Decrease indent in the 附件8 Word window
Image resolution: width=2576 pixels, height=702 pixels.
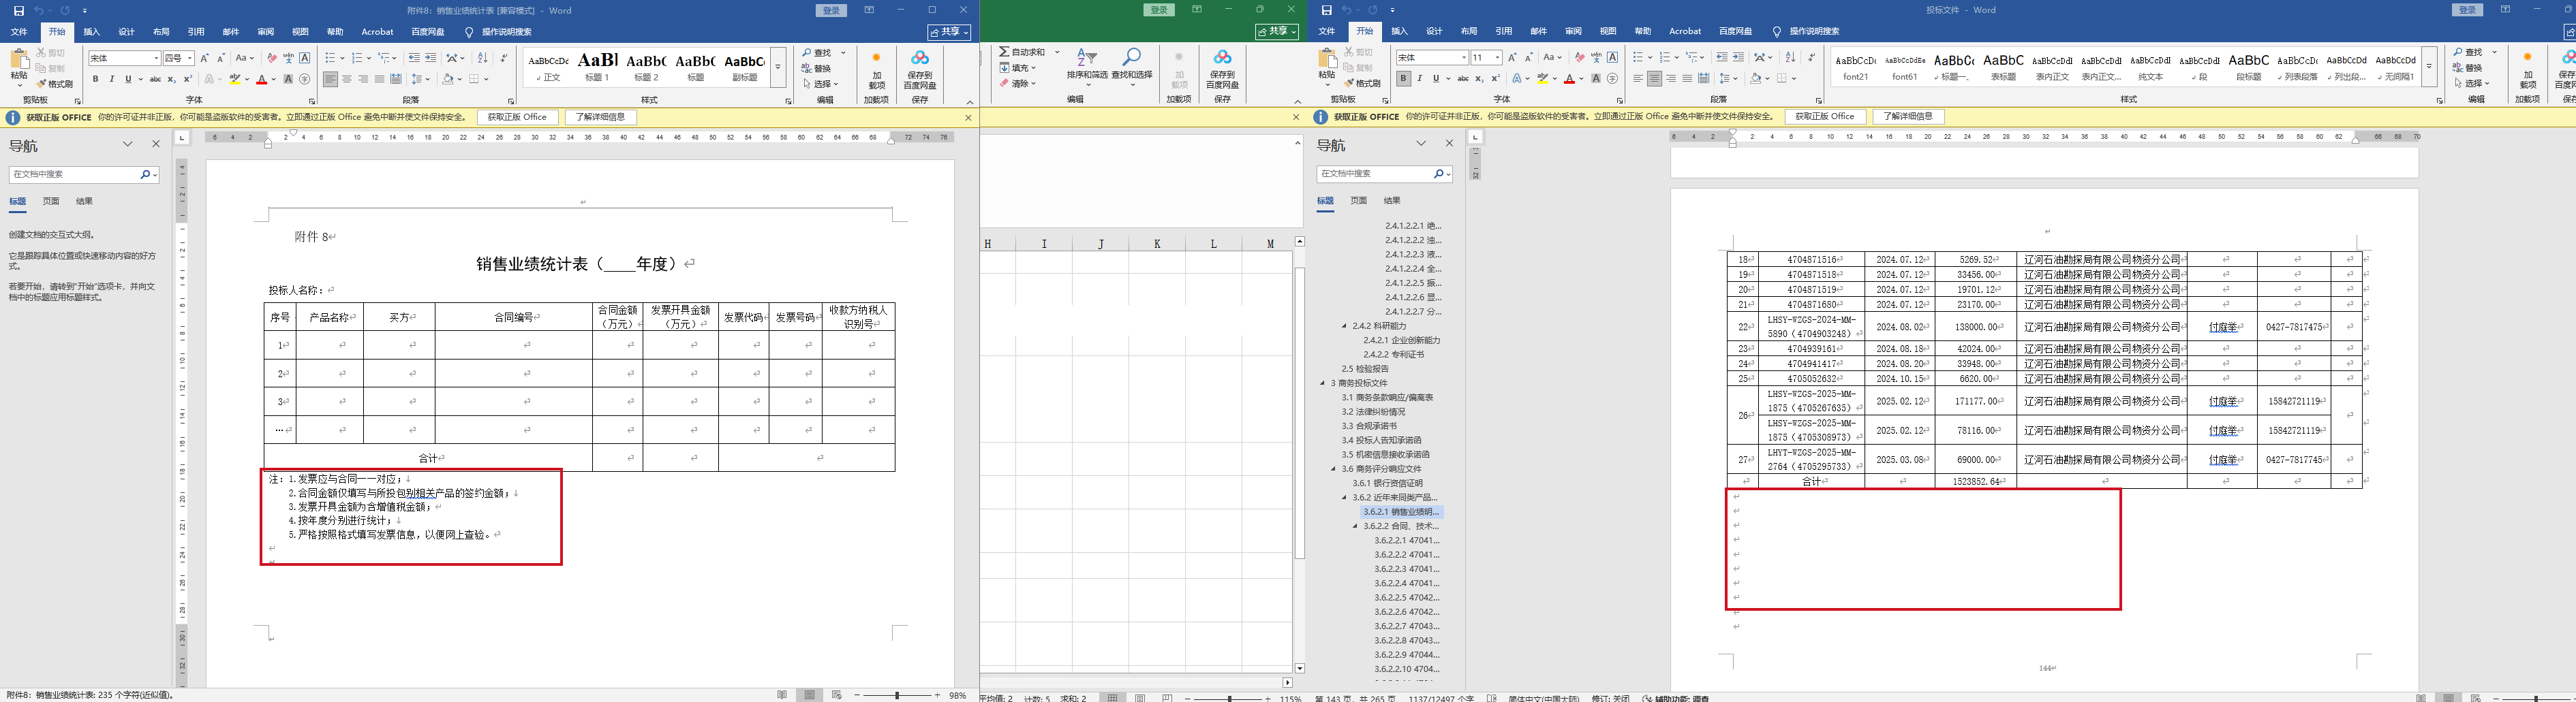(415, 58)
